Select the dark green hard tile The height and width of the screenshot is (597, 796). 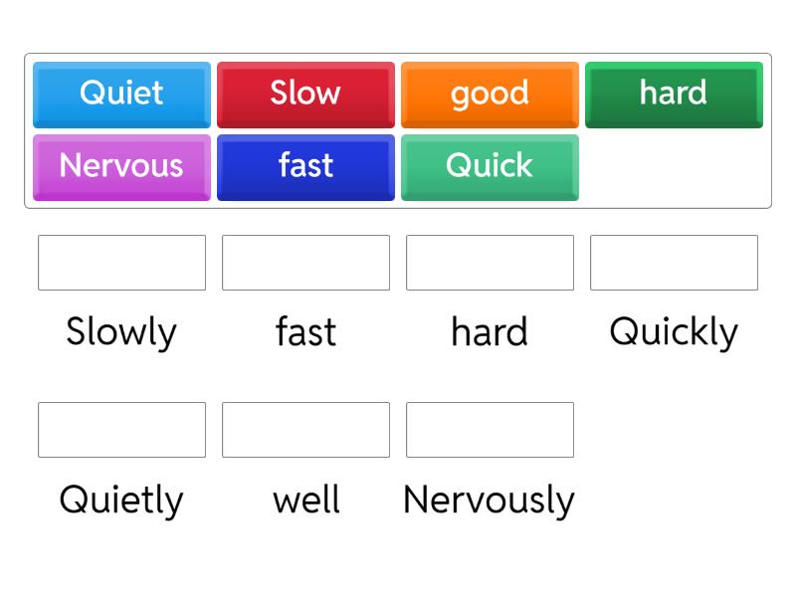point(674,94)
